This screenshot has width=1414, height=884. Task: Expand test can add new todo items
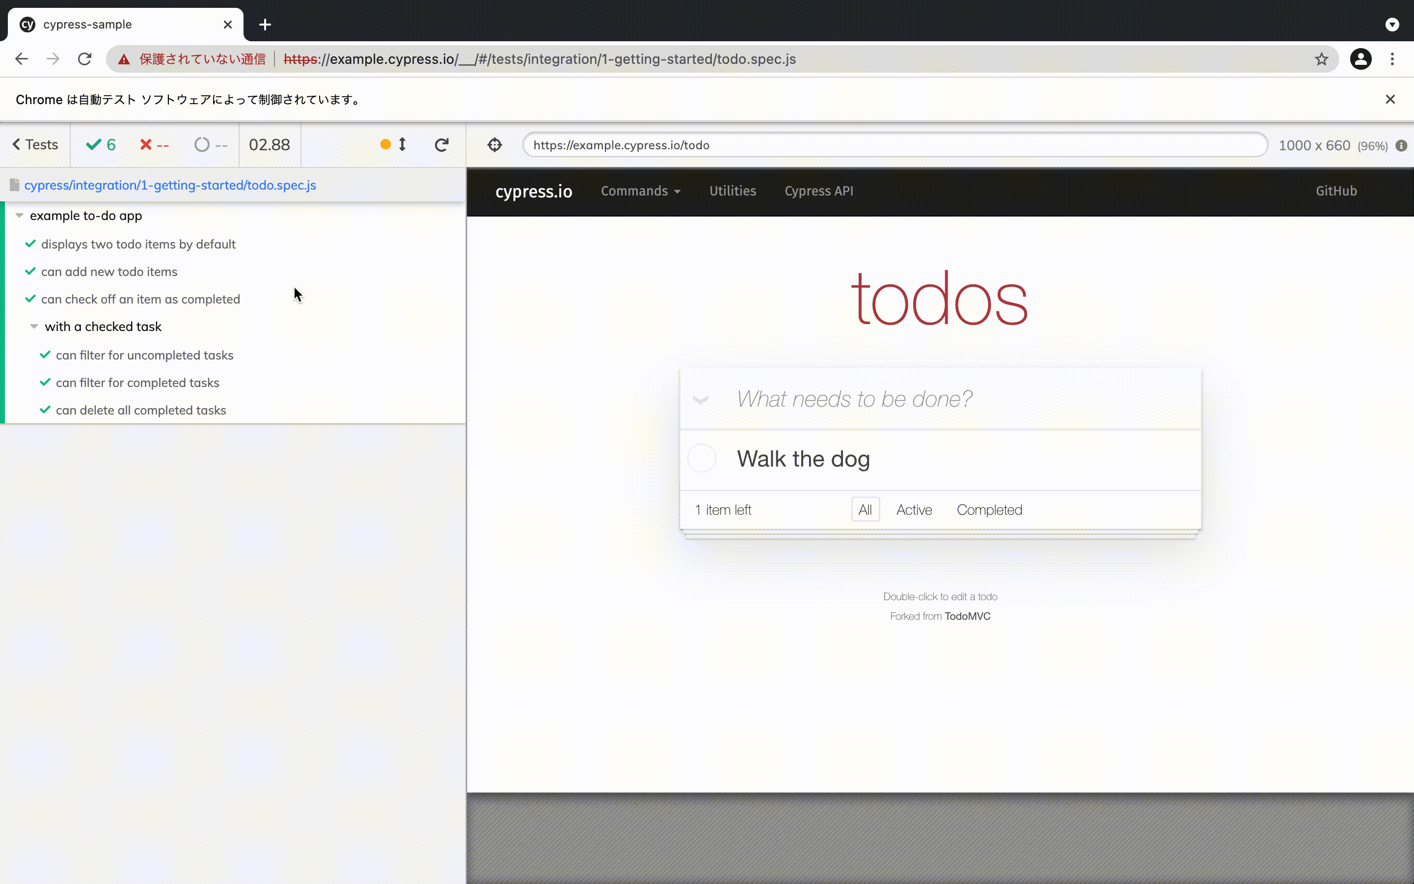(x=109, y=272)
